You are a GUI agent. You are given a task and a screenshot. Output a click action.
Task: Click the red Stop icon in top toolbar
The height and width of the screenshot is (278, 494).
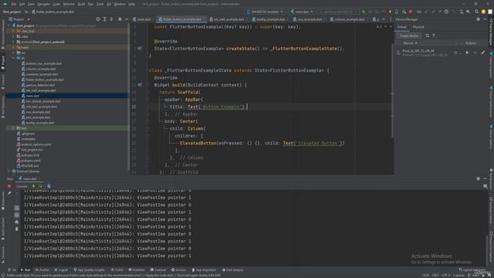tap(410, 12)
